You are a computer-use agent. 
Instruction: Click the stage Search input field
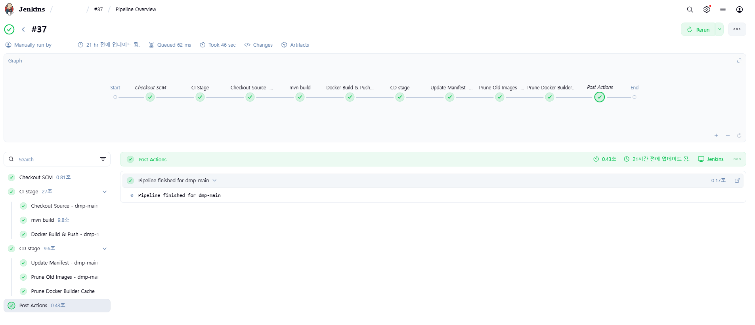(55, 159)
